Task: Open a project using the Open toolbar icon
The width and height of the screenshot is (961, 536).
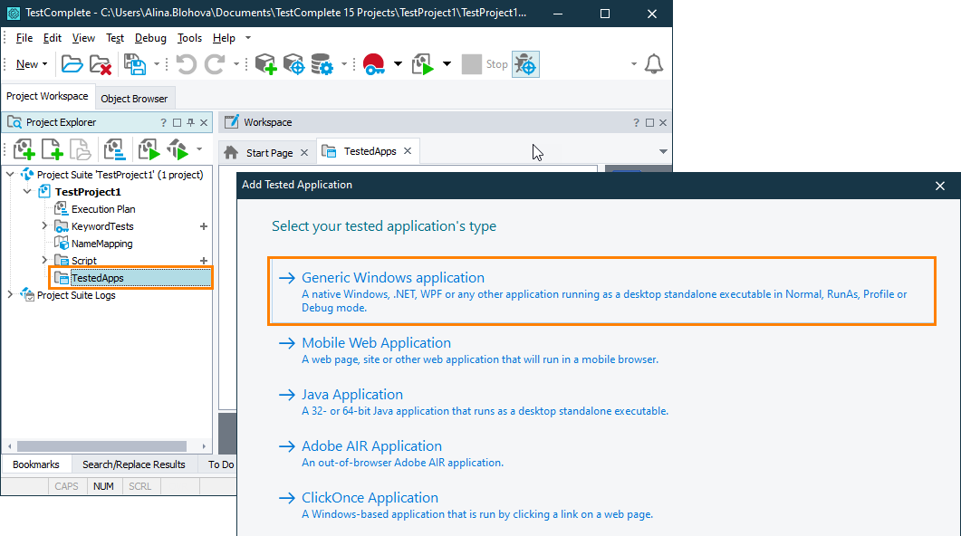Action: (72, 64)
